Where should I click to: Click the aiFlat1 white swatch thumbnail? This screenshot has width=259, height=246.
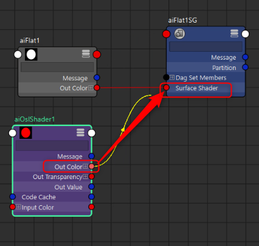pos(31,54)
